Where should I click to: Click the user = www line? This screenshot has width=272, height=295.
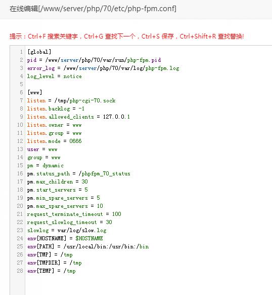[42, 149]
